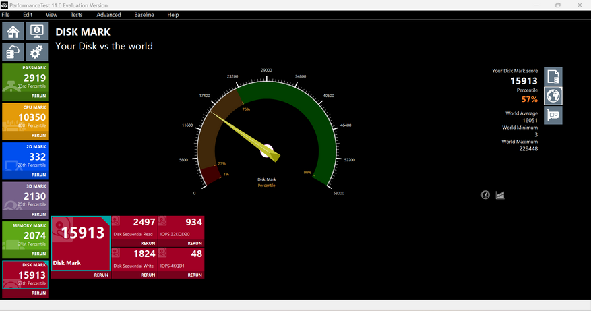This screenshot has width=591, height=311.
Task: Rerun the IOPS 4KQD1 test
Action: click(x=195, y=275)
